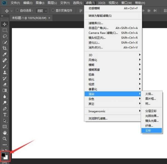The width and height of the screenshot is (167, 164).
Task: Expand the 模糊画廊 submenu
Action: click(113, 70)
